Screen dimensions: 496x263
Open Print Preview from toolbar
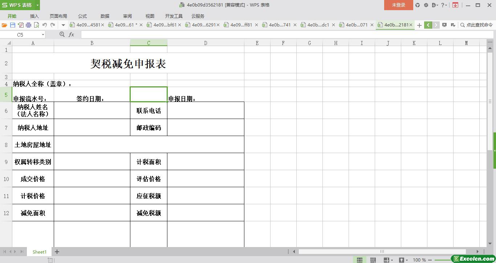pyautogui.click(x=36, y=25)
